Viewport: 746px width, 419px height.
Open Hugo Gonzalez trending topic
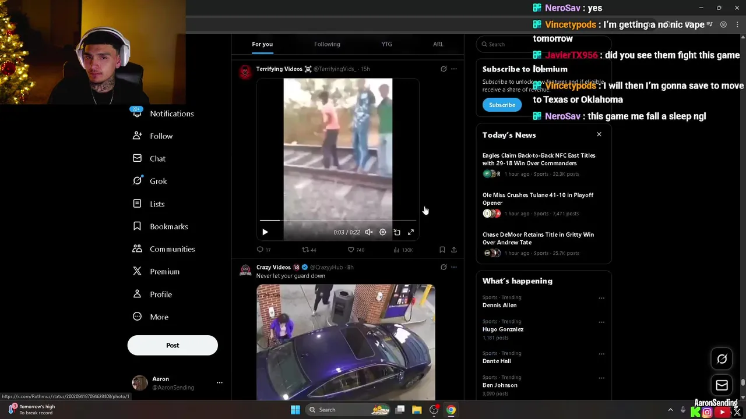(x=503, y=329)
